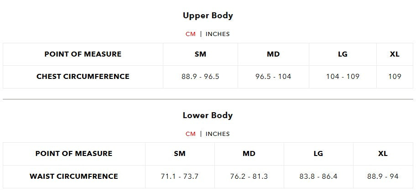416x192 pixels.
Task: Switch Upper Body chart to CM
Action: (191, 34)
